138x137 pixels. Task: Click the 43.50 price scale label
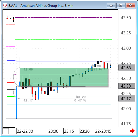point(126,18)
